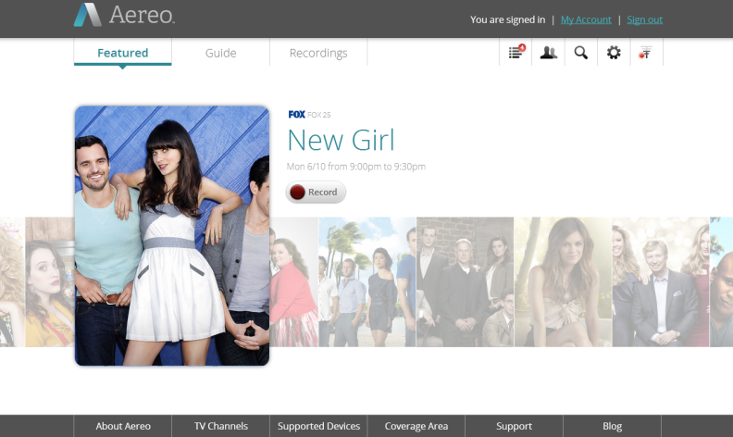Open the friends people icon
Image resolution: width=733 pixels, height=437 pixels.
(x=548, y=52)
